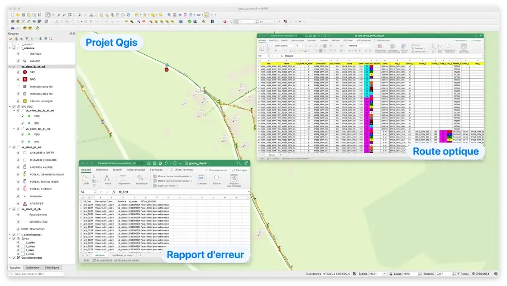This screenshot has height=286, width=507.
Task: Enable the Immeuble avec nbl checkbox
Action: point(18,87)
